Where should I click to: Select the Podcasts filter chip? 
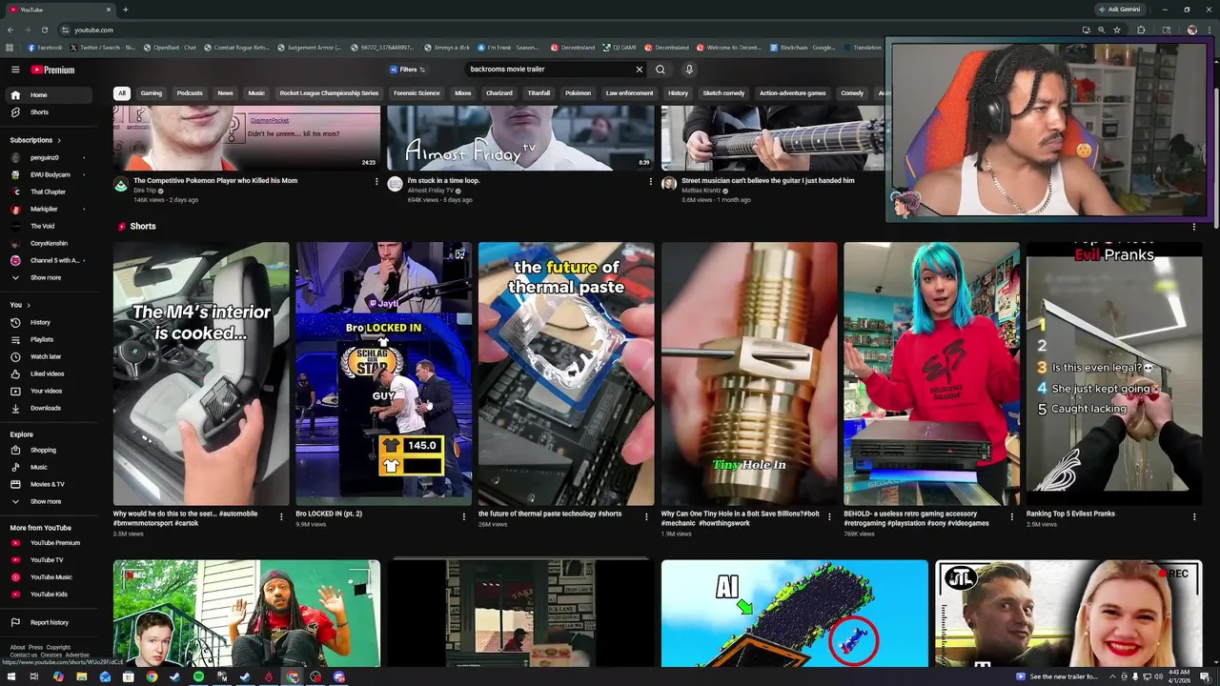tap(190, 93)
